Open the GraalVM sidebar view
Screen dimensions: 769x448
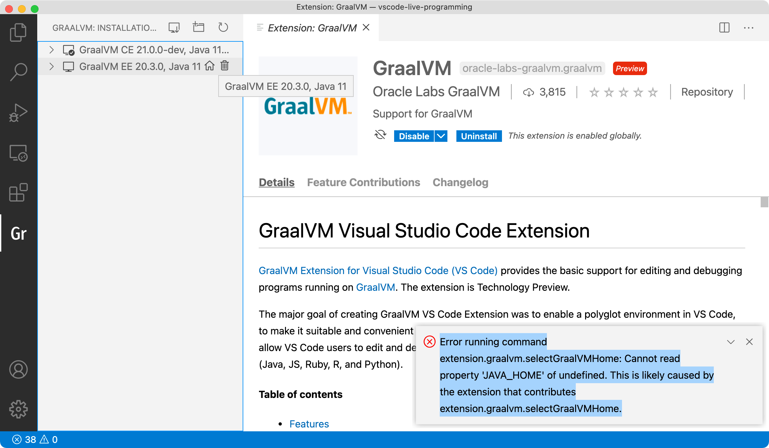click(18, 233)
